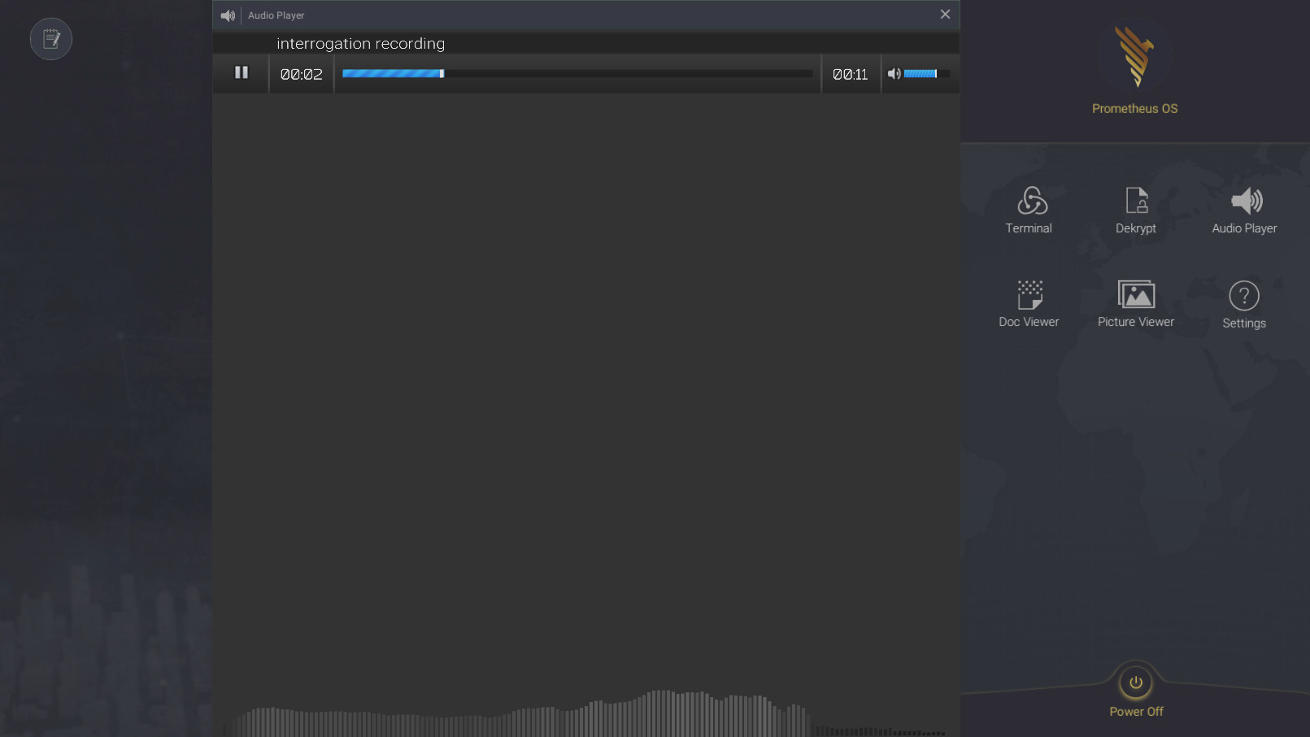Viewport: 1310px width, 737px height.
Task: Open Settings from the app grid
Action: [1243, 304]
